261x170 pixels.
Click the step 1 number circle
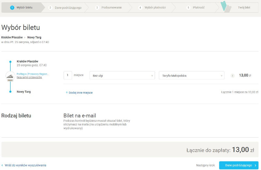pos(12,8)
